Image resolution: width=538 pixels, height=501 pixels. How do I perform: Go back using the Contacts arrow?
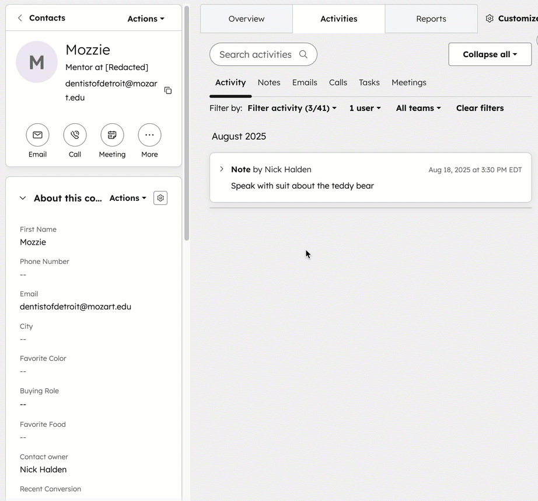(20, 18)
